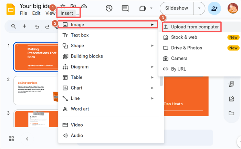This screenshot has height=149, width=241.
Task: Click the Slideshow button
Action: pyautogui.click(x=177, y=8)
